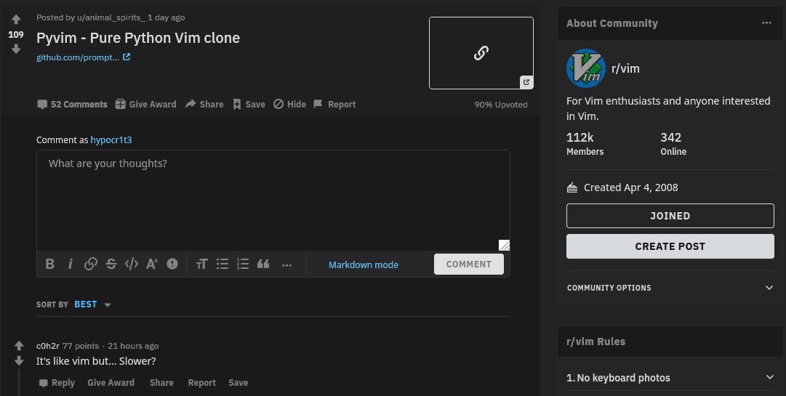Open the 52 Comments section

click(x=72, y=104)
